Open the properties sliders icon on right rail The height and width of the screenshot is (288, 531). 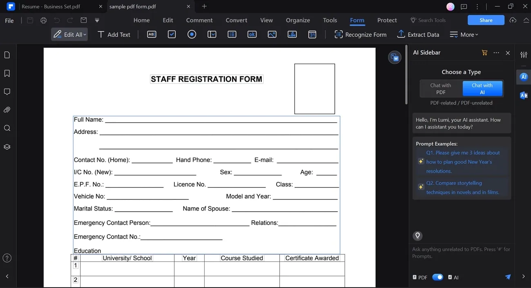tap(524, 55)
